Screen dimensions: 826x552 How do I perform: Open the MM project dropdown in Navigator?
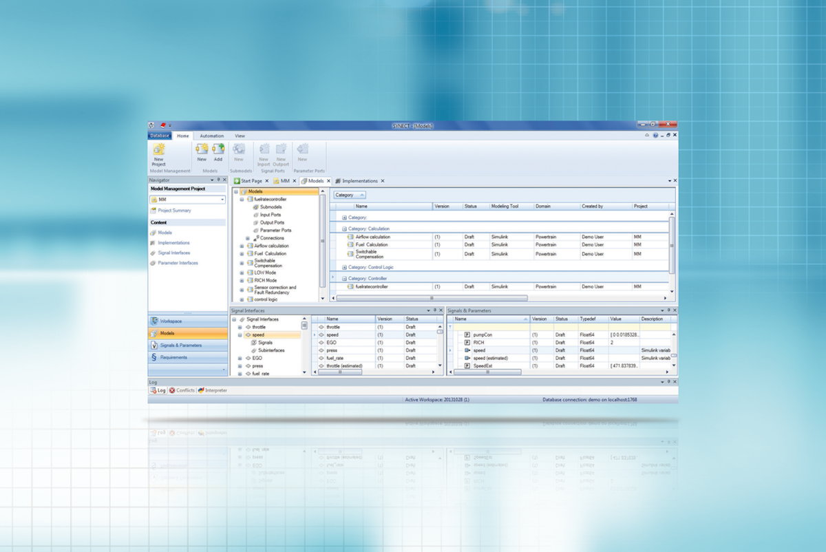222,200
